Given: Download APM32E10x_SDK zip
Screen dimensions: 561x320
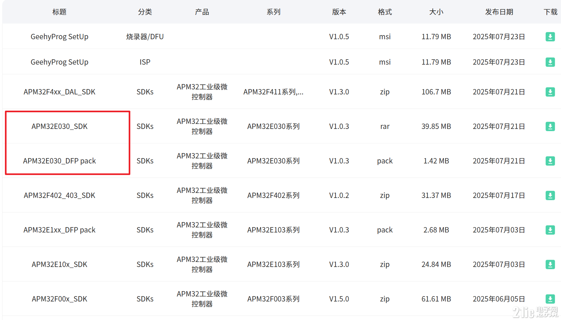Looking at the screenshot, I should [550, 264].
